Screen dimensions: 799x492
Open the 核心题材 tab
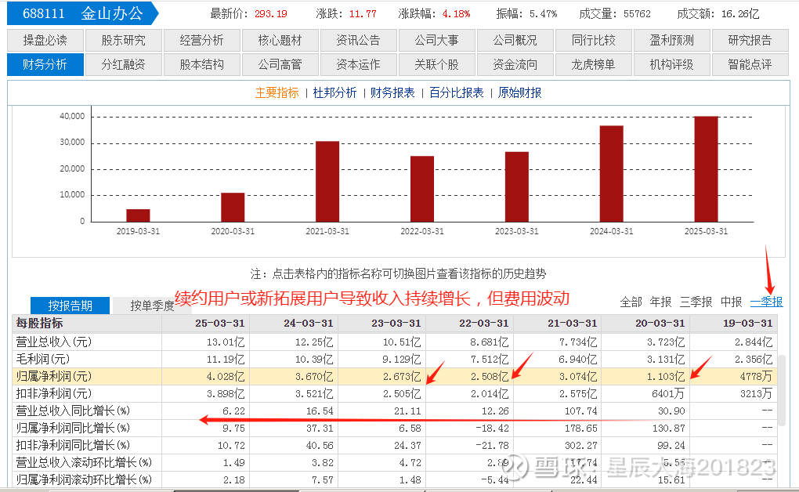(x=280, y=40)
